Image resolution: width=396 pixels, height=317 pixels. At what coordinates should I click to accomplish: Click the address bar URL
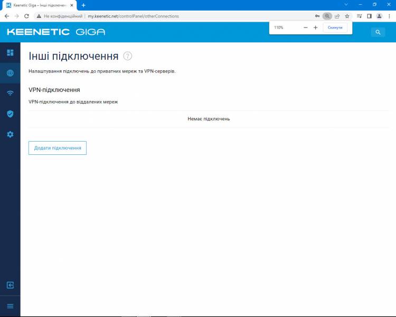(x=134, y=16)
